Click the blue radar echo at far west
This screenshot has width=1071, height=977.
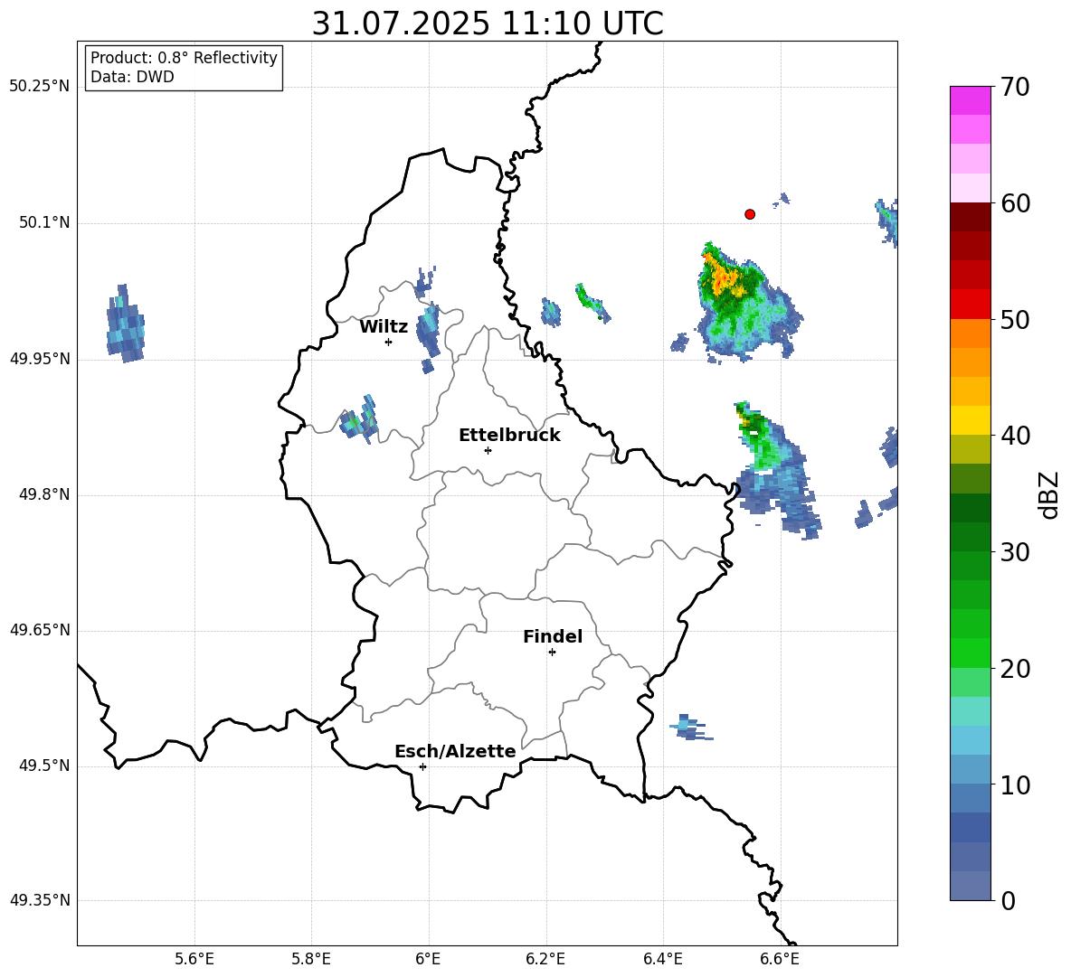(x=125, y=324)
